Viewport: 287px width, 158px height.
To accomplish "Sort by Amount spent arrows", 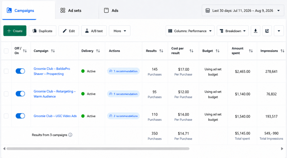I will (251, 51).
